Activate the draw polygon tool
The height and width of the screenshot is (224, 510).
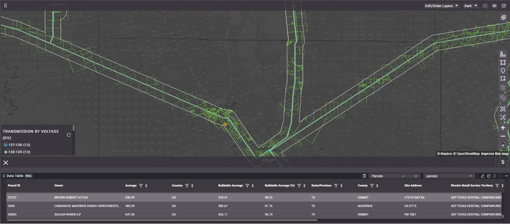point(503,62)
